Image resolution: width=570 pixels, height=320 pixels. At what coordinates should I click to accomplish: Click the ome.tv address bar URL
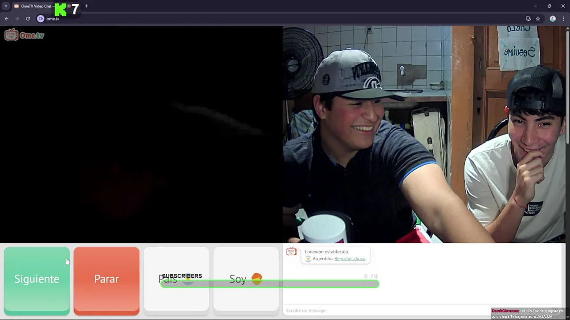point(53,19)
